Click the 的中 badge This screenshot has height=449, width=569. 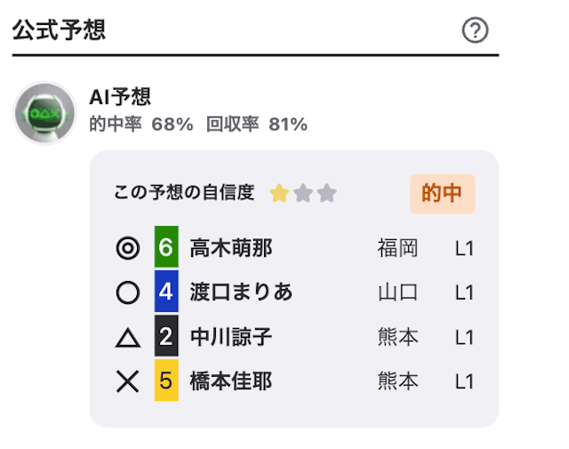pos(443,194)
